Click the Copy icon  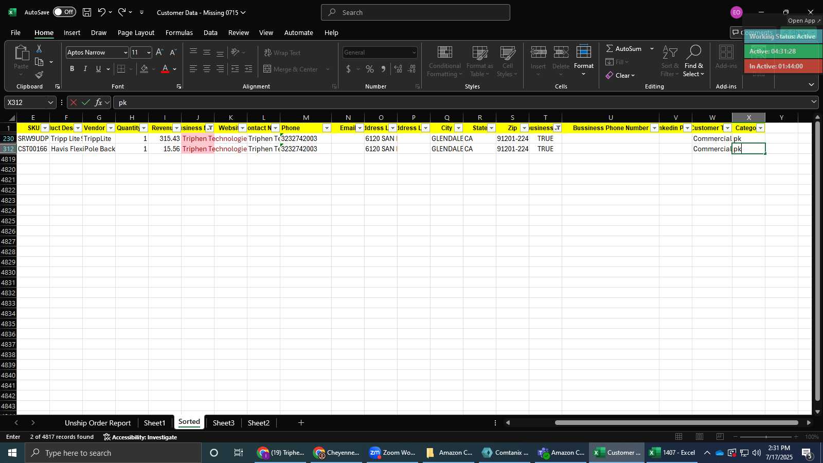click(39, 62)
